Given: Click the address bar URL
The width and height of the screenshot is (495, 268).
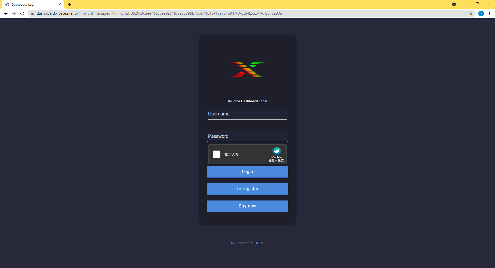Looking at the screenshot, I should (x=159, y=13).
